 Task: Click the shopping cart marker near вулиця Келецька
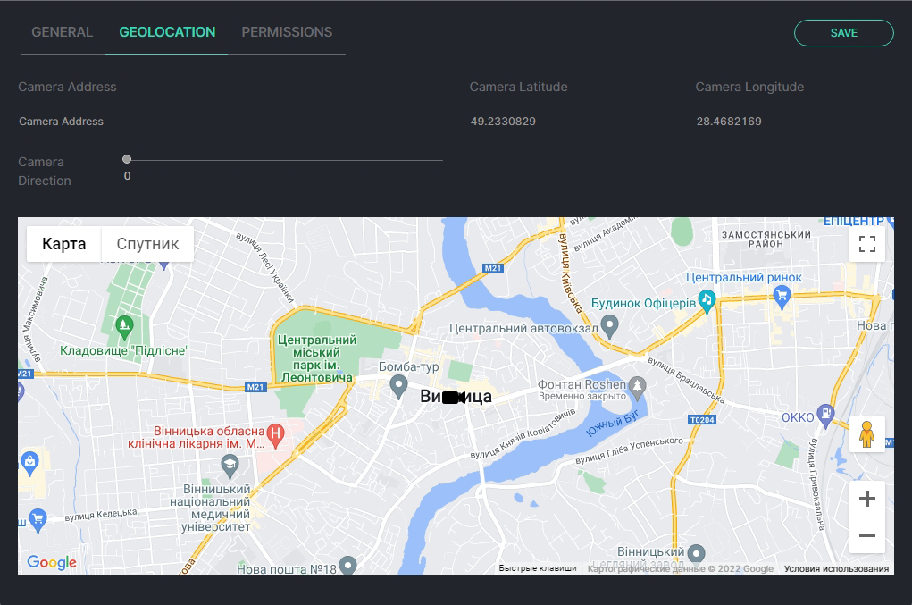coord(38,520)
